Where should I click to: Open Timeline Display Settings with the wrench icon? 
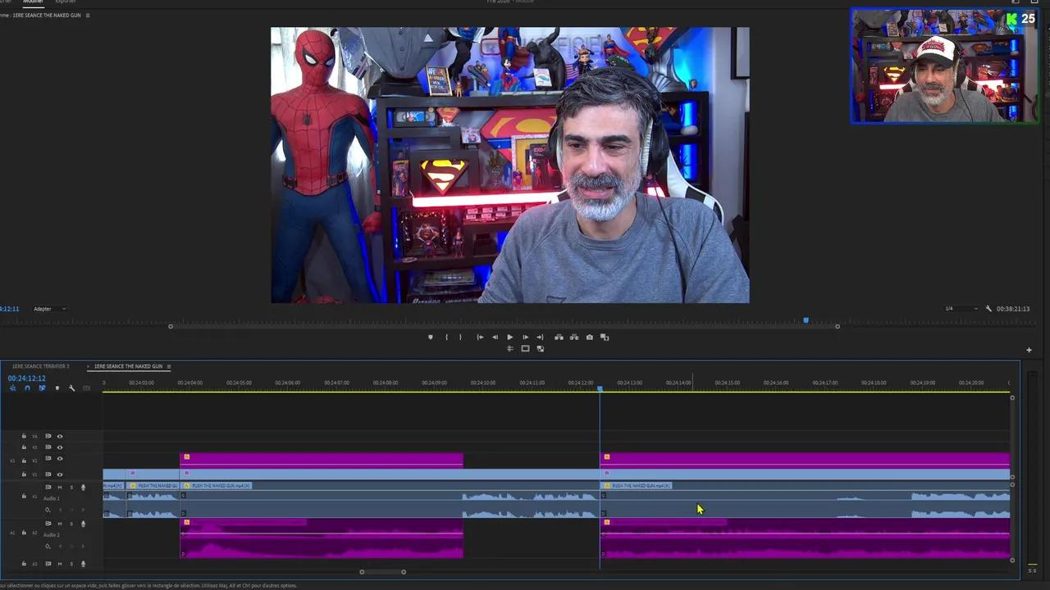(x=72, y=388)
